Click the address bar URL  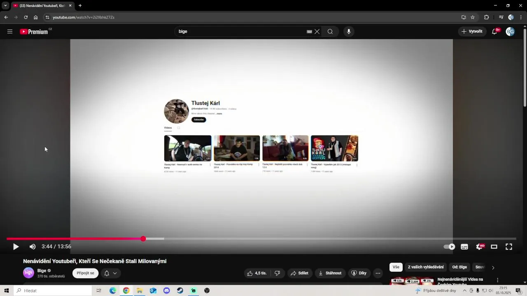click(x=84, y=17)
